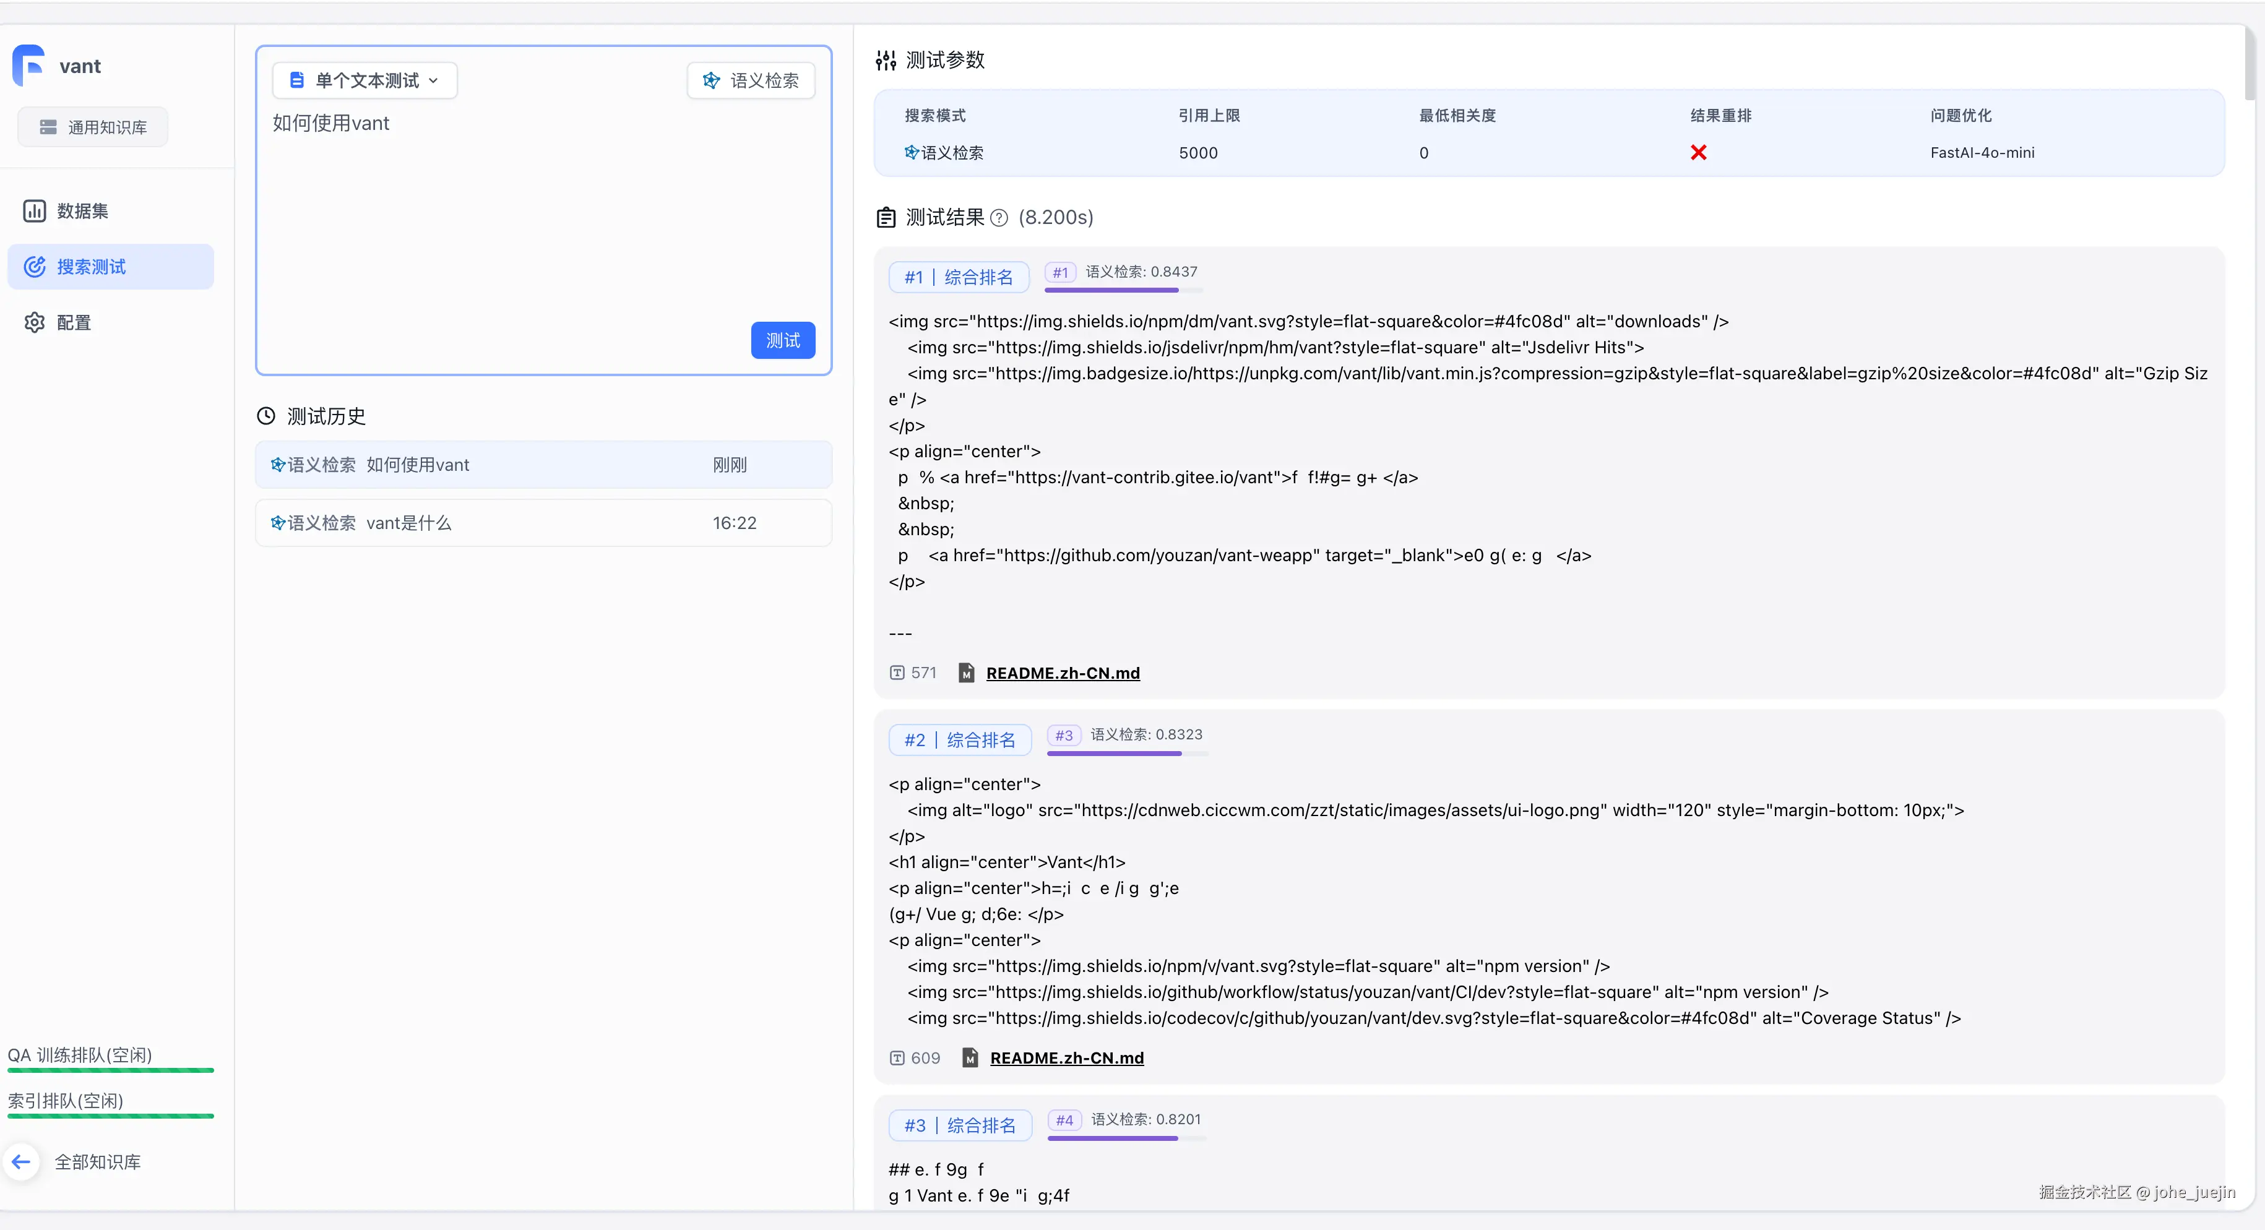The width and height of the screenshot is (2265, 1230).
Task: Click the 配置 settings gear icon
Action: click(34, 323)
